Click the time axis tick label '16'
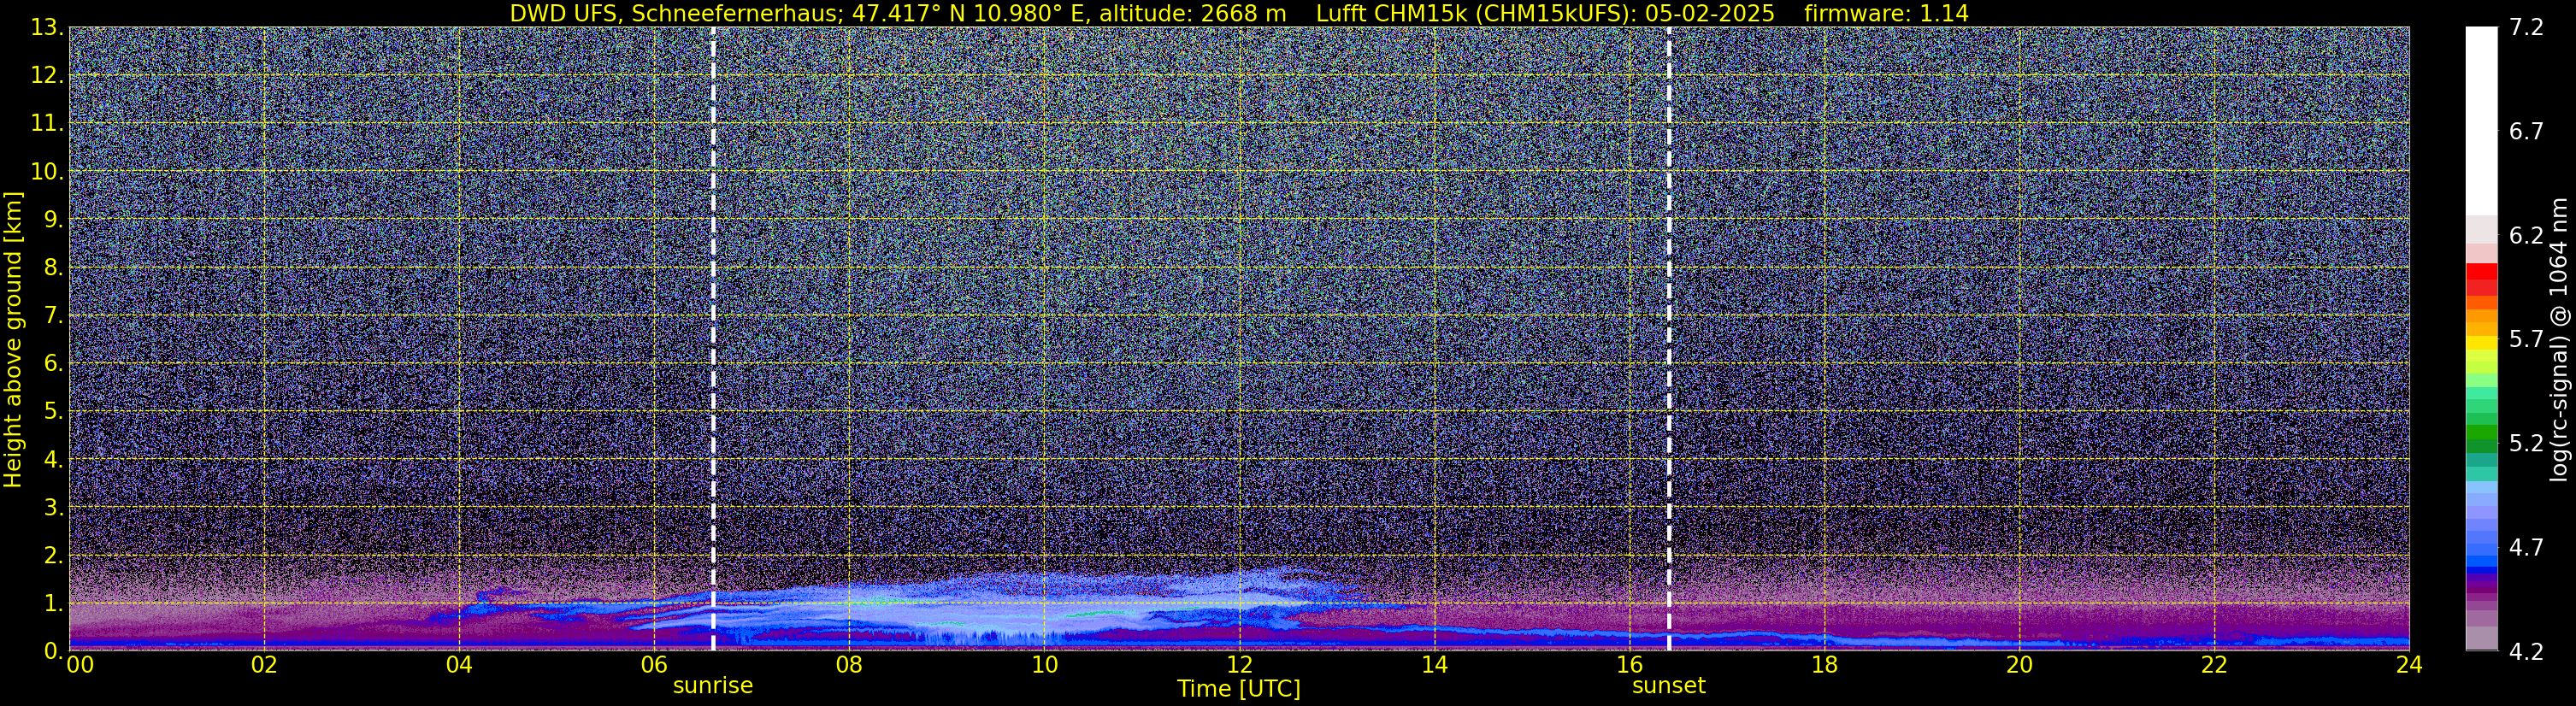2576x706 pixels. point(1629,664)
